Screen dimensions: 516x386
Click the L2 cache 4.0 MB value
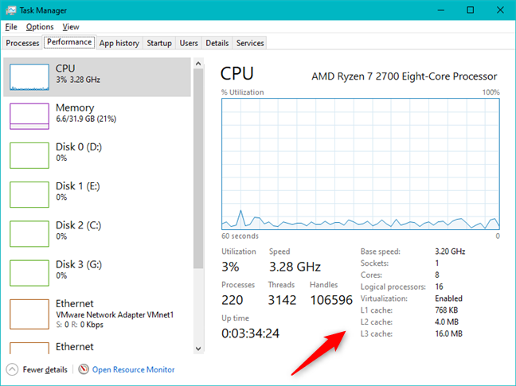(447, 322)
